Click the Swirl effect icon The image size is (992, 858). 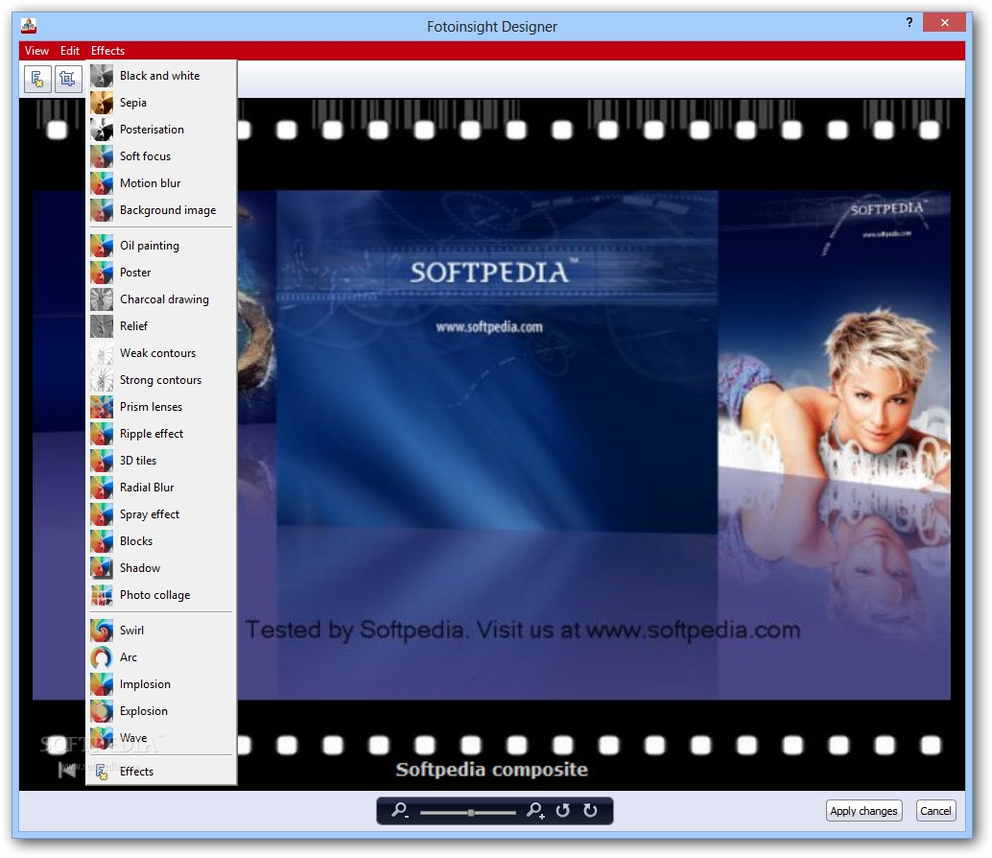(102, 631)
